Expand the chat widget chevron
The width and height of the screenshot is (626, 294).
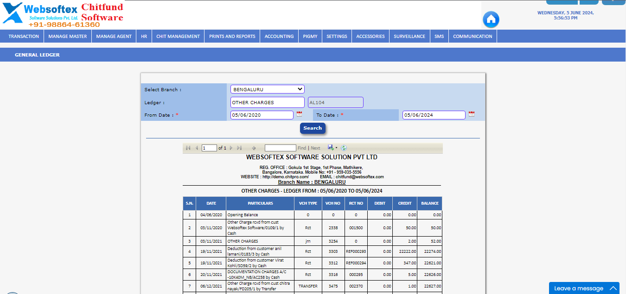click(x=613, y=288)
